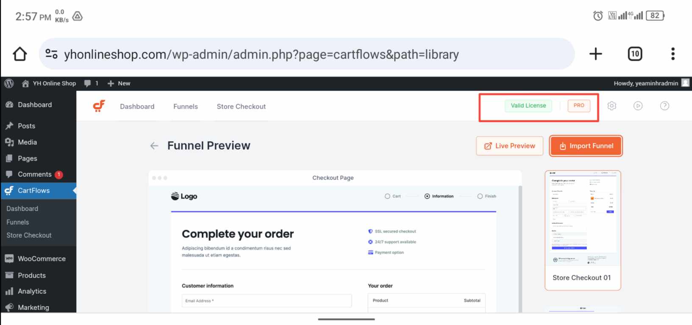
Task: Switch to Store Checkout tab
Action: (x=241, y=106)
